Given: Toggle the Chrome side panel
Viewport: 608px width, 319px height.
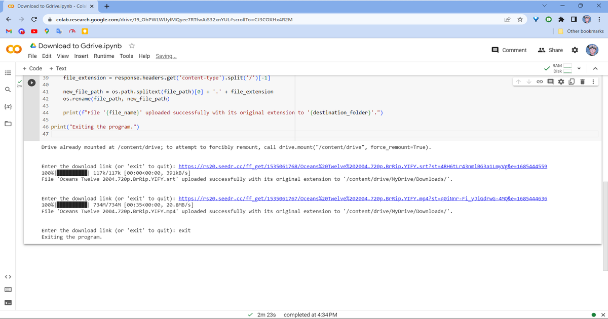Looking at the screenshot, I should 573,19.
